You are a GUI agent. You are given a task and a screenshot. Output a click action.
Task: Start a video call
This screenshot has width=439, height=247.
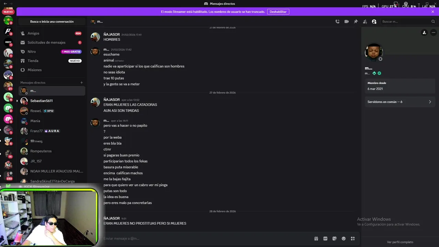pyautogui.click(x=347, y=22)
